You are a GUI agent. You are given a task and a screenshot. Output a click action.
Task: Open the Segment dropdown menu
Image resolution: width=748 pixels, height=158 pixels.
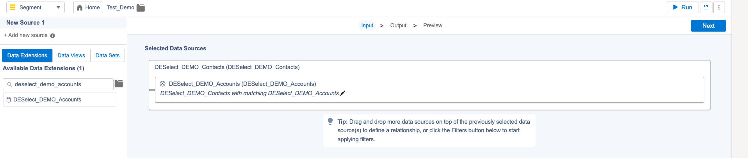click(35, 7)
